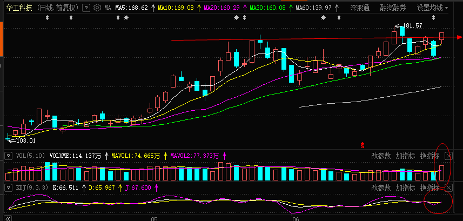Select the MA5:168.62 value
The image size is (463, 221).
pos(131,8)
